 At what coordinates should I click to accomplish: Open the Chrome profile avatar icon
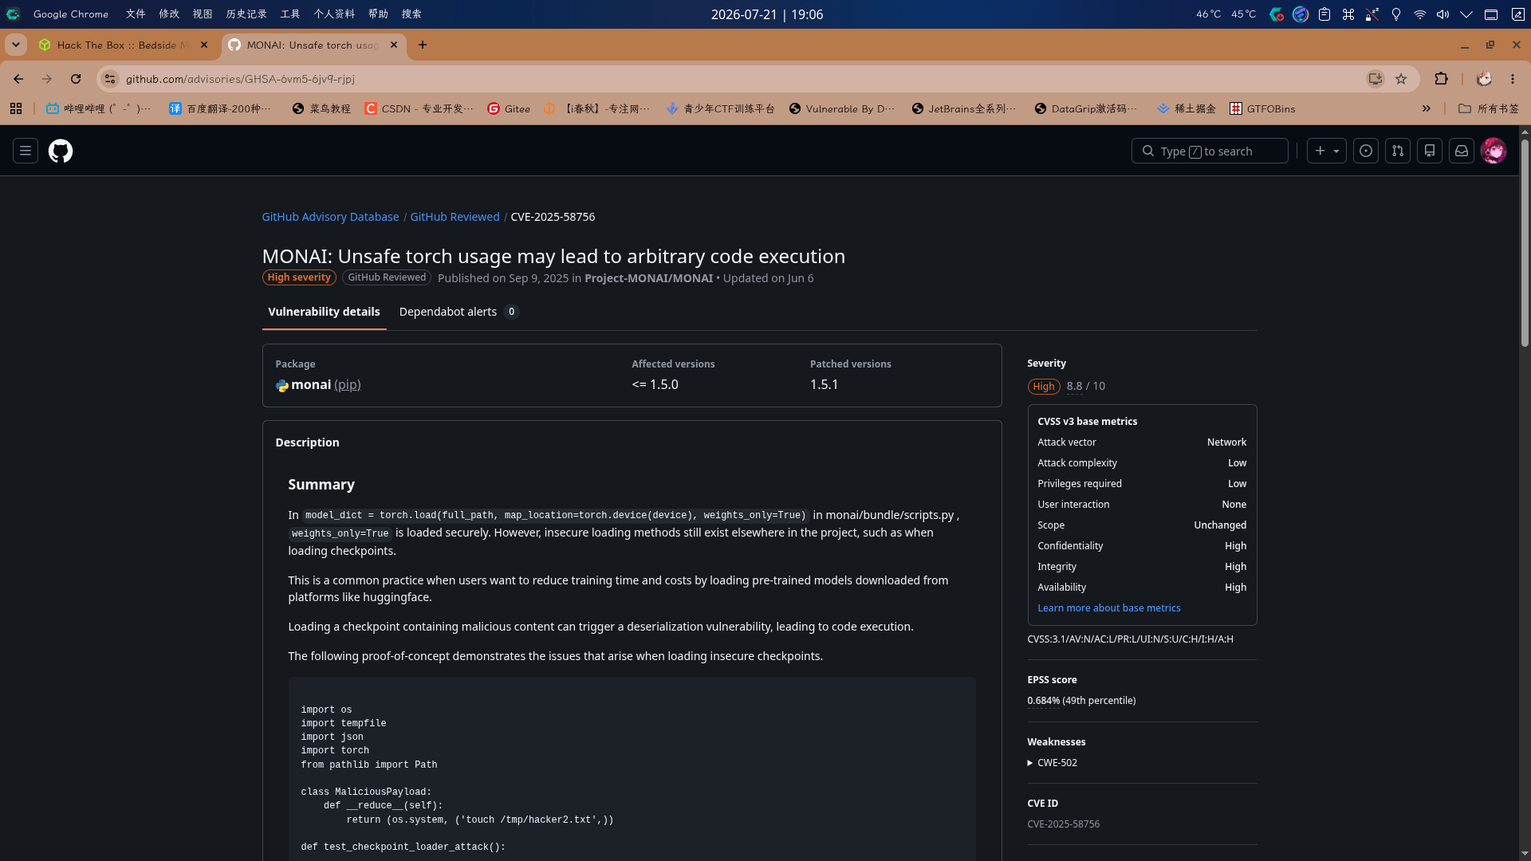pos(1484,79)
